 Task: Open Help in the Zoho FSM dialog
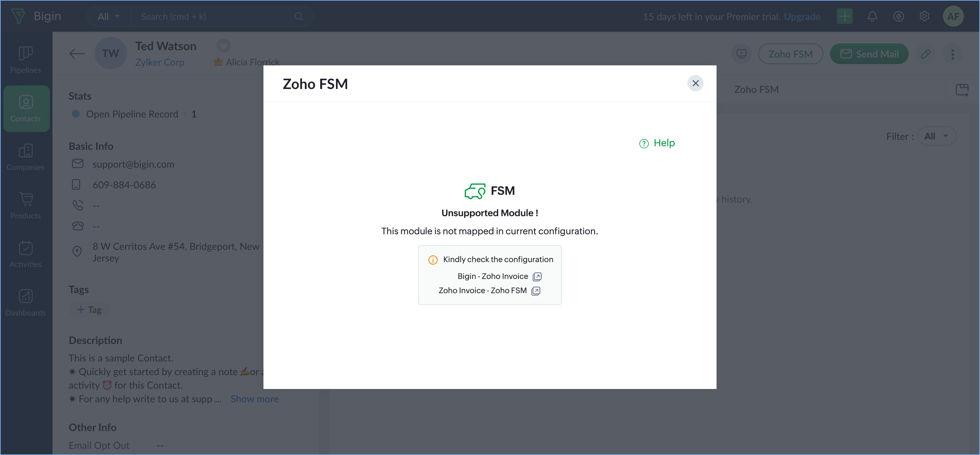pos(657,143)
